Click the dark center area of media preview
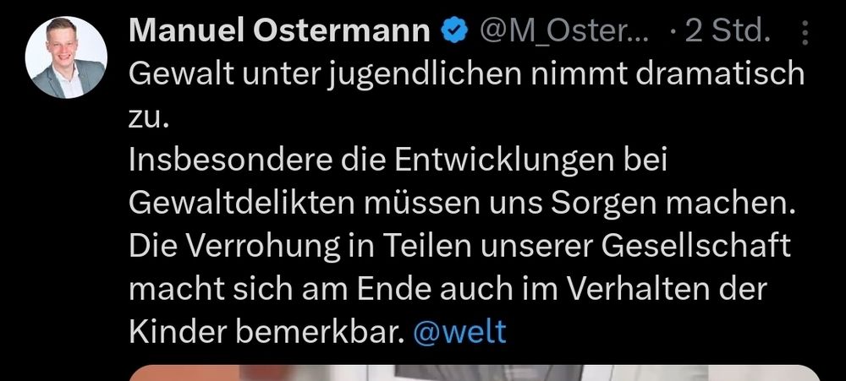Image resolution: width=846 pixels, height=381 pixels. click(x=488, y=373)
